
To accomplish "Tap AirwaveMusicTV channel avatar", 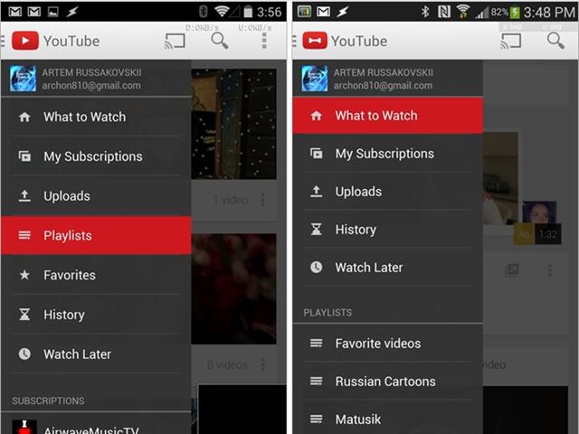I will click(x=24, y=427).
